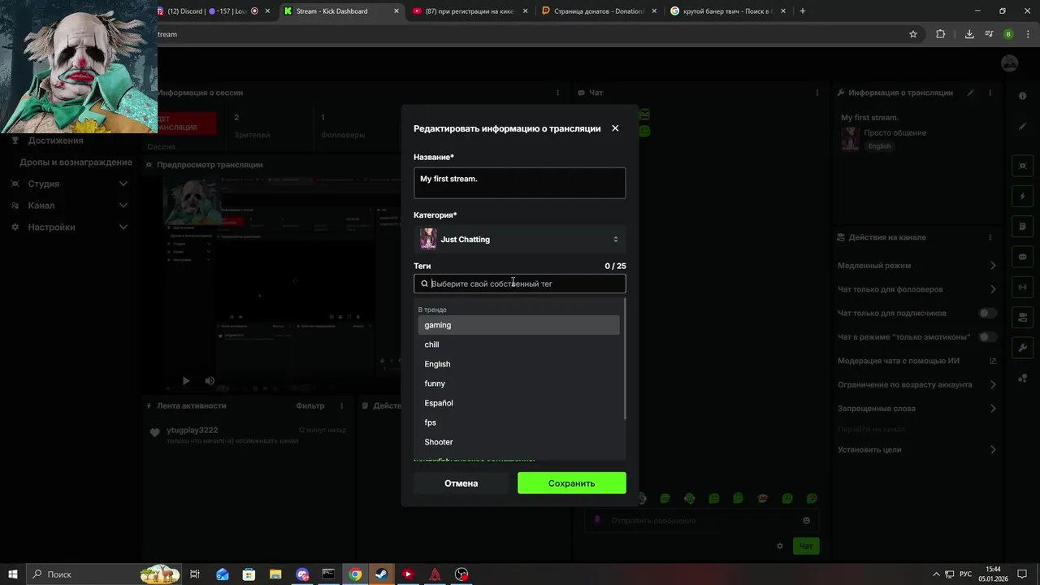Viewport: 1040px width, 585px height.
Task: Expand the Канал sidebar section
Action: click(71, 206)
